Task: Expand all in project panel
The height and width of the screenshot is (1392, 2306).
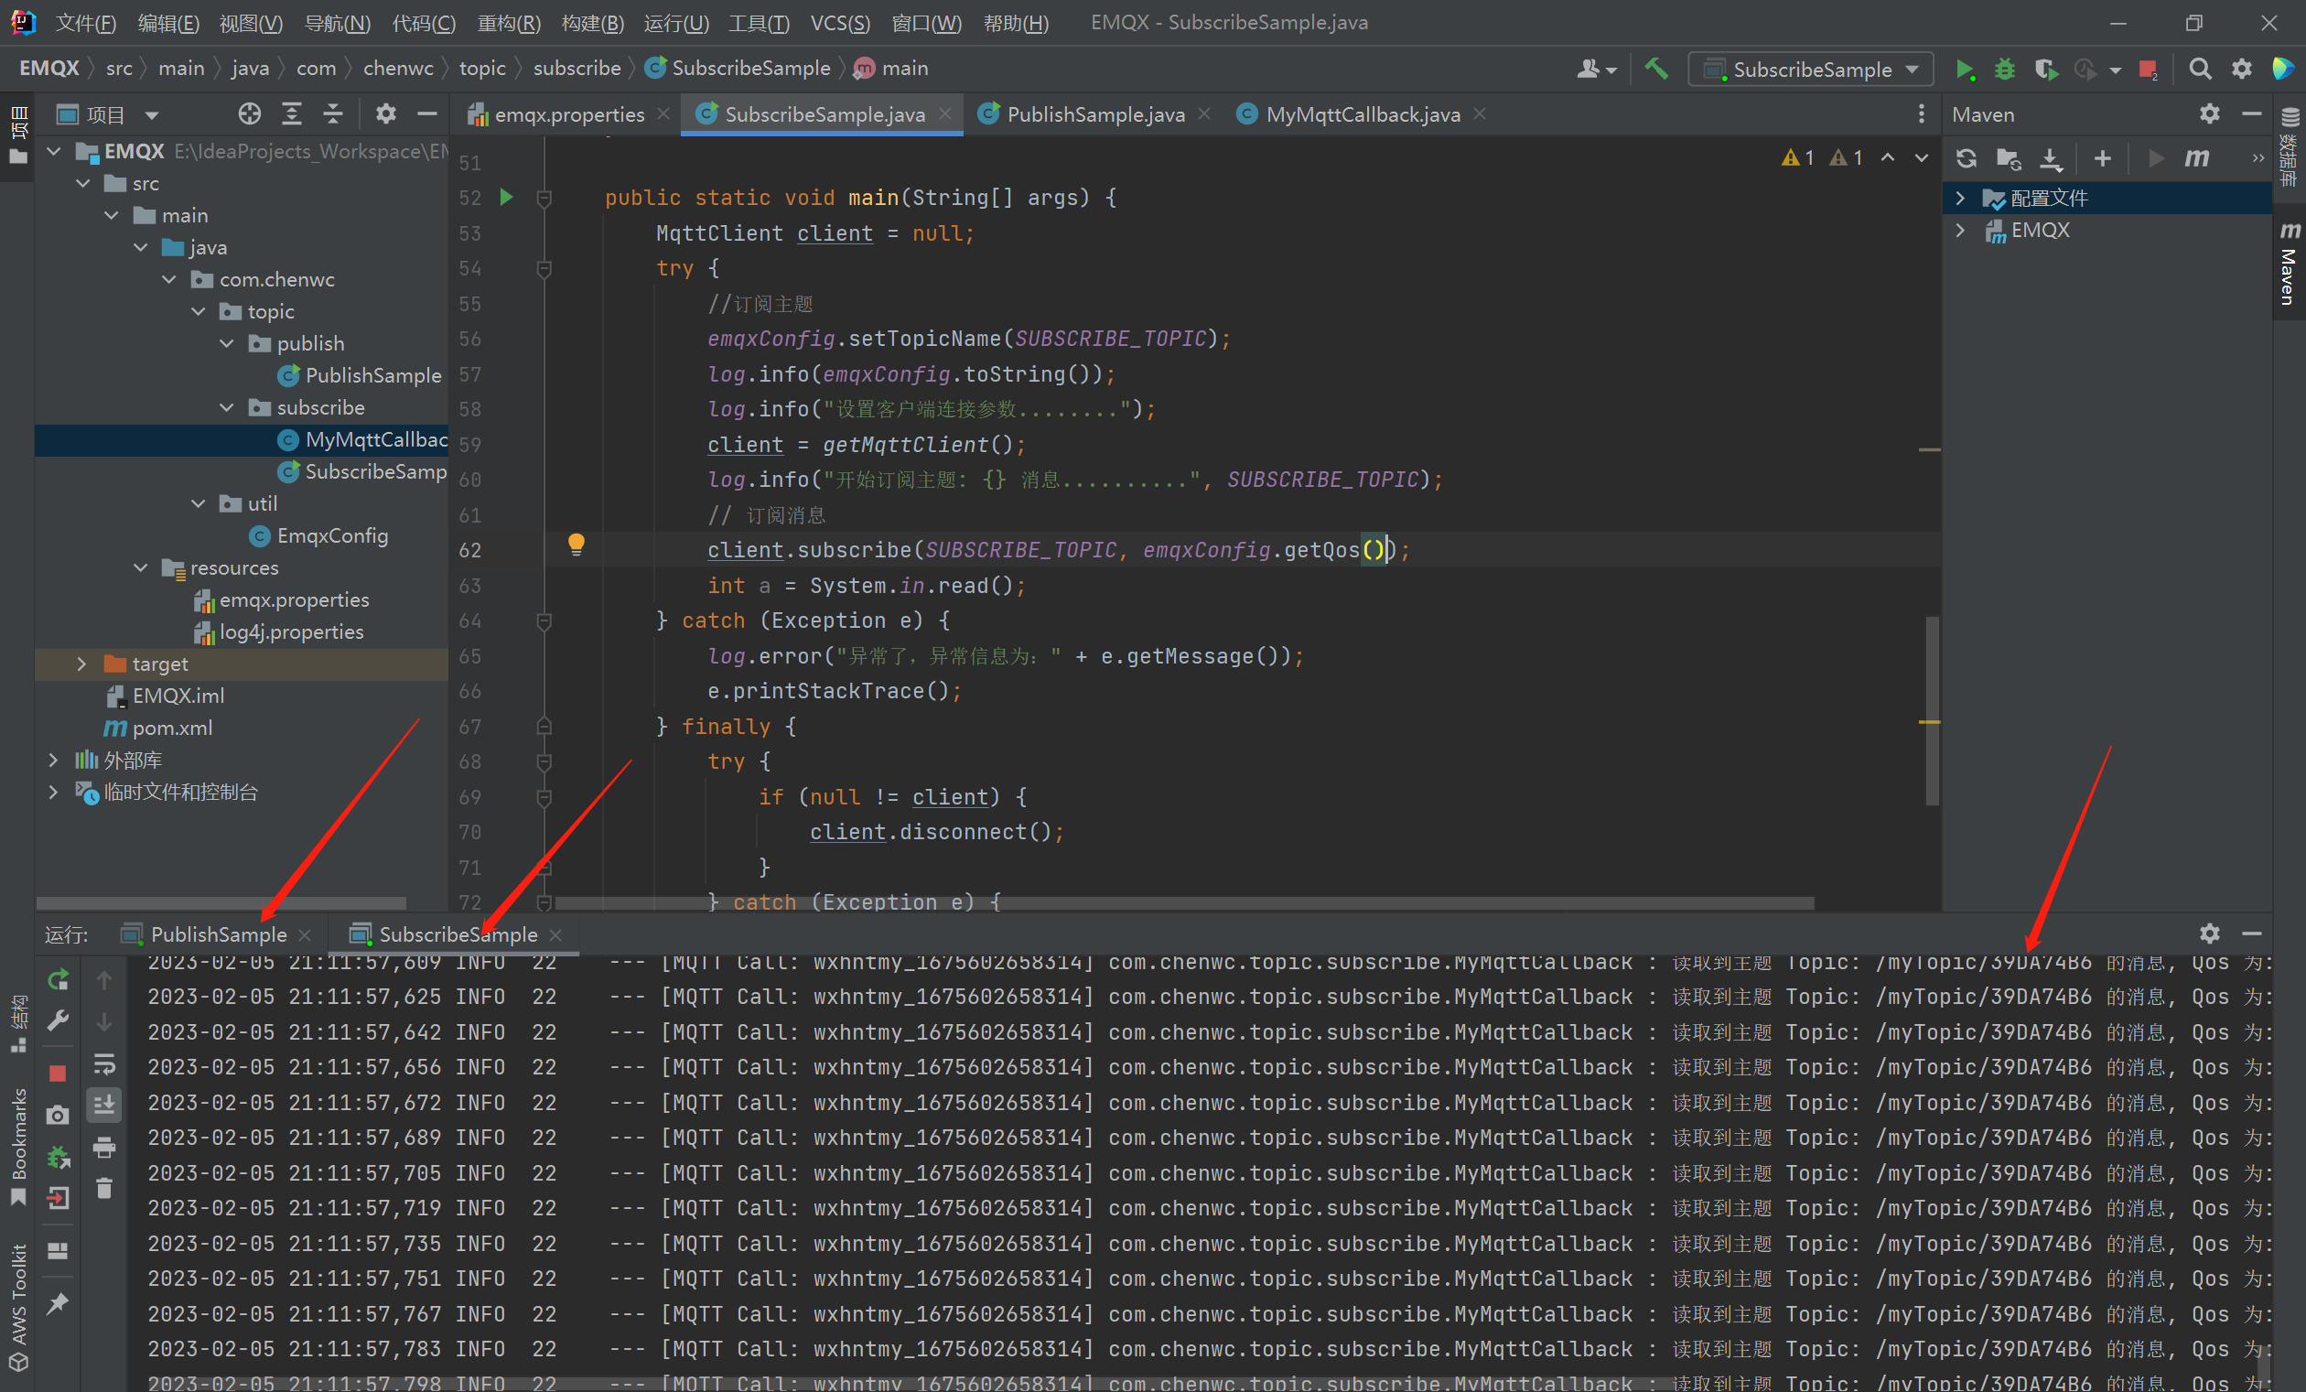Action: 292,114
